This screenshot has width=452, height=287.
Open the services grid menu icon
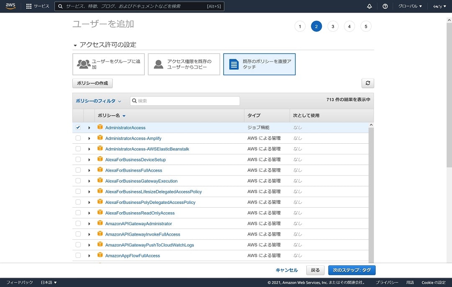(x=29, y=6)
